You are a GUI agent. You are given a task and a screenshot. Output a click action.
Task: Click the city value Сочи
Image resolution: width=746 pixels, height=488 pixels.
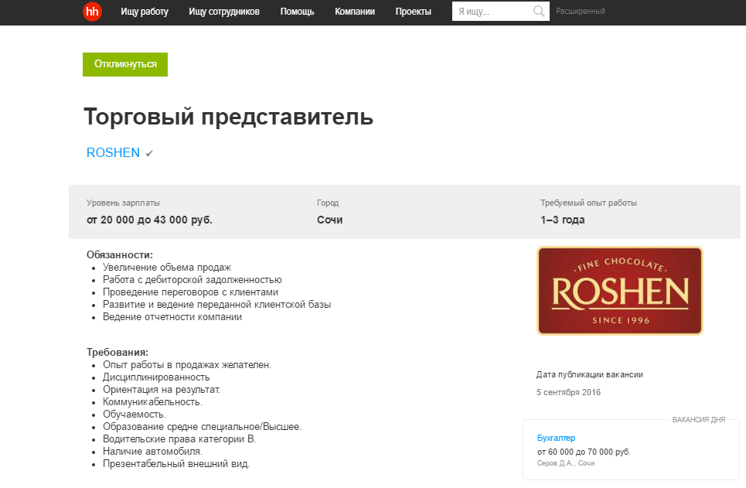[x=329, y=220]
